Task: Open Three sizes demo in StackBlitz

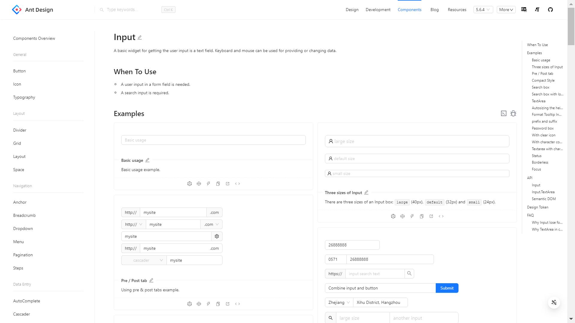Action: pos(412,216)
